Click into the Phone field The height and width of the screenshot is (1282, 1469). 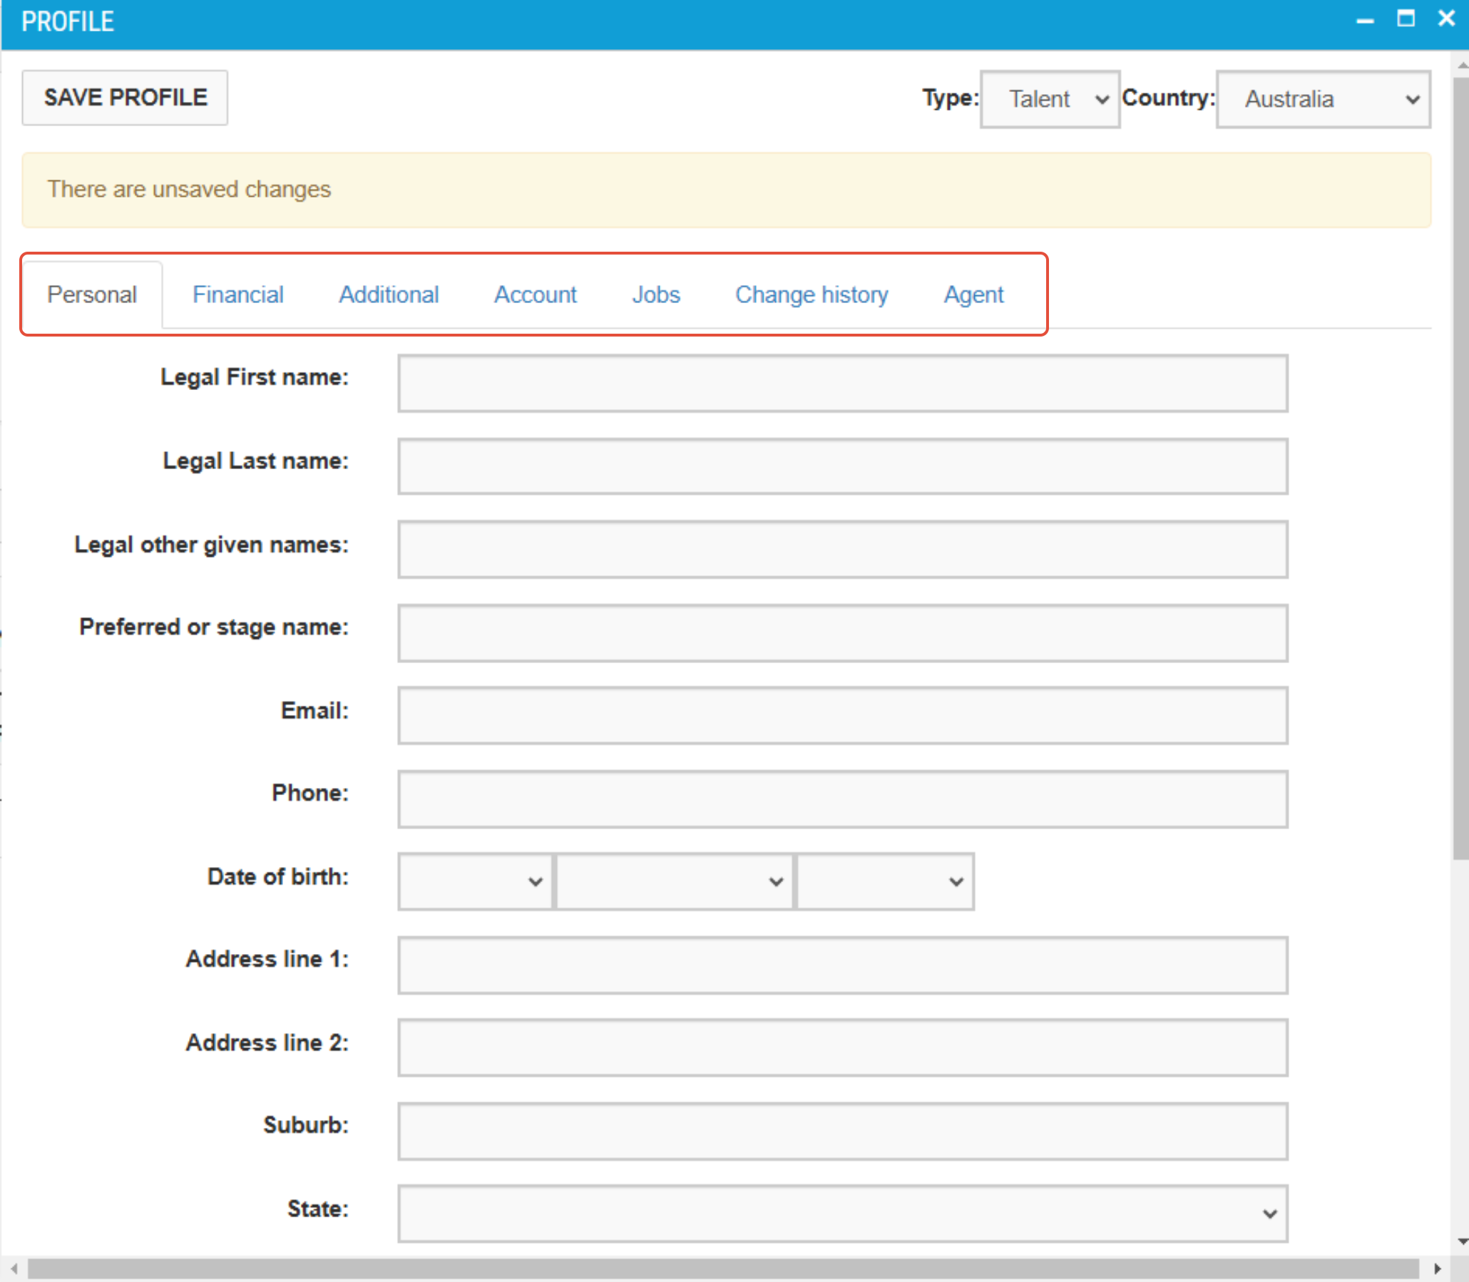[x=842, y=799]
